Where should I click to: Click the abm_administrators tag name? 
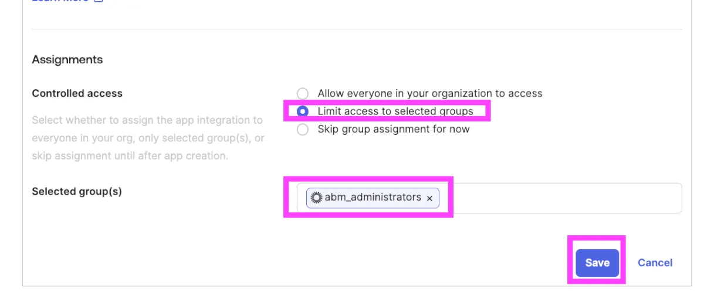tap(373, 198)
